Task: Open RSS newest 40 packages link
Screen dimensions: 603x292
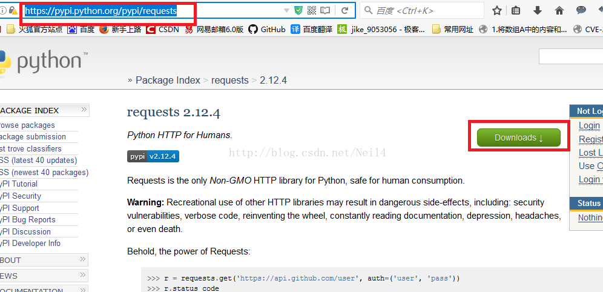Action: pos(44,173)
